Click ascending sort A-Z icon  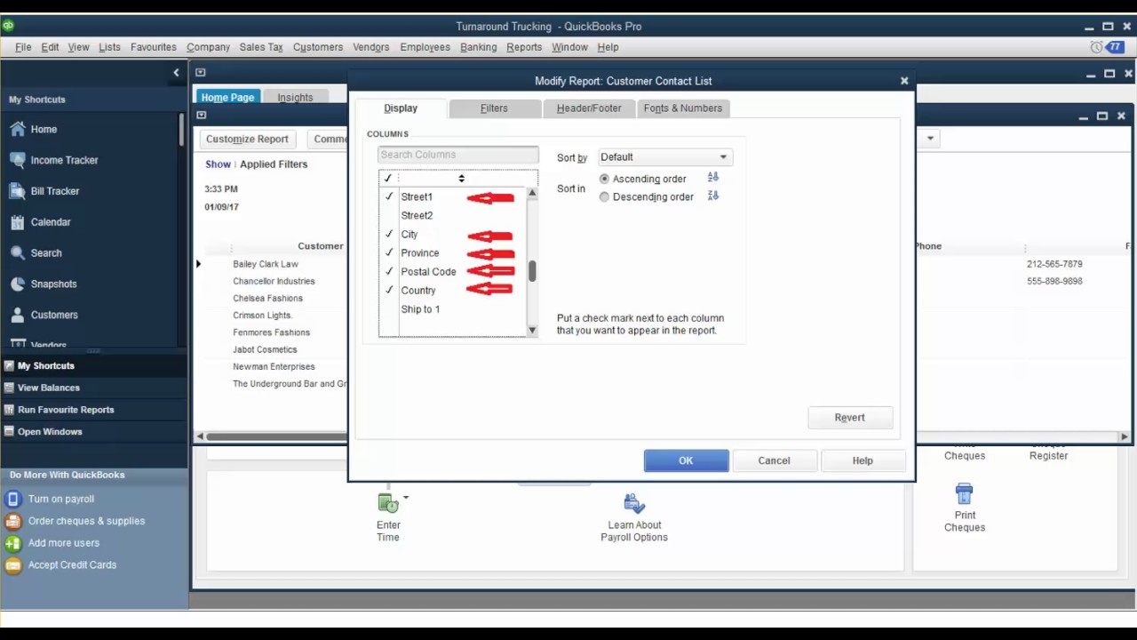pyautogui.click(x=712, y=178)
